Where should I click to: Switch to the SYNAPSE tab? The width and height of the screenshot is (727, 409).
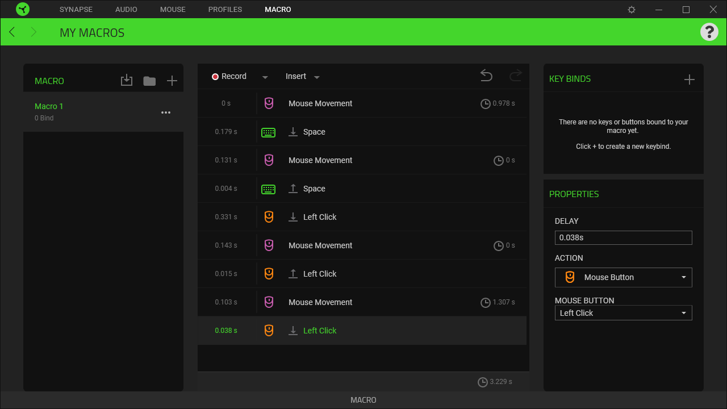[76, 10]
